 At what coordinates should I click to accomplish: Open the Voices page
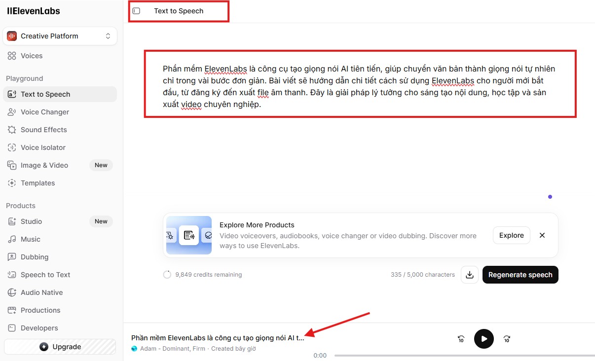tap(32, 56)
